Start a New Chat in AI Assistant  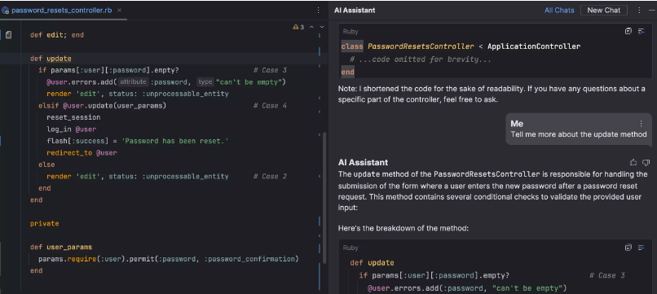click(603, 11)
